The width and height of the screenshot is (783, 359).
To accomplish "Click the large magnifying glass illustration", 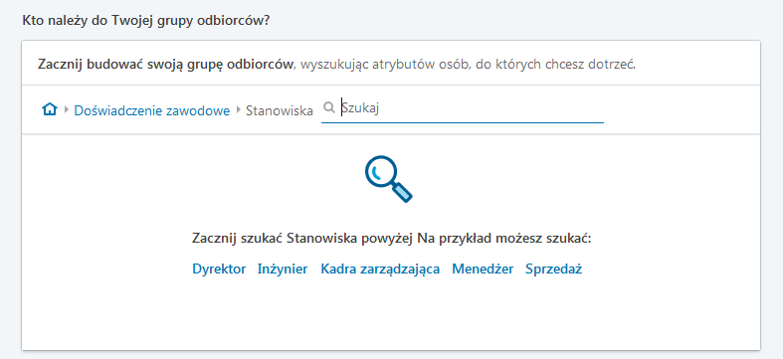I will coord(388,179).
